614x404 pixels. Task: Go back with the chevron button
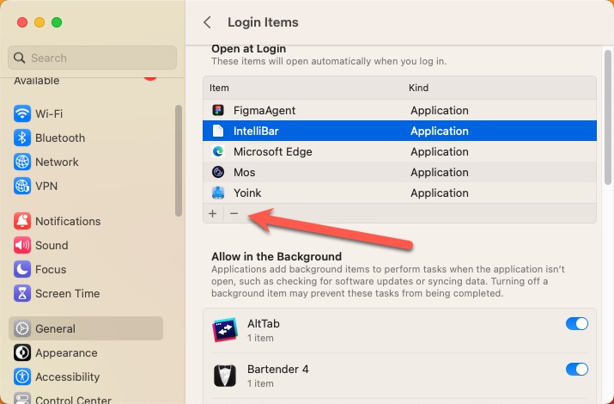point(207,22)
